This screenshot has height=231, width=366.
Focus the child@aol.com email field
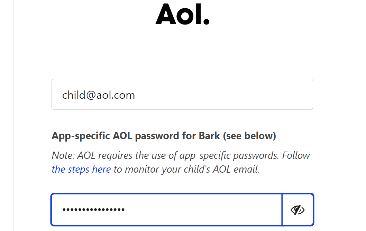coord(182,94)
